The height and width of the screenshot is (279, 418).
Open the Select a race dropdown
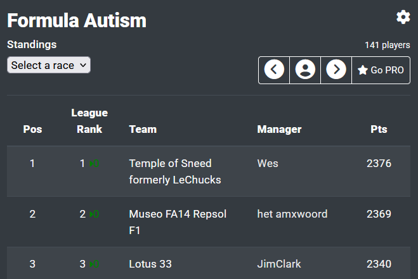tap(49, 65)
